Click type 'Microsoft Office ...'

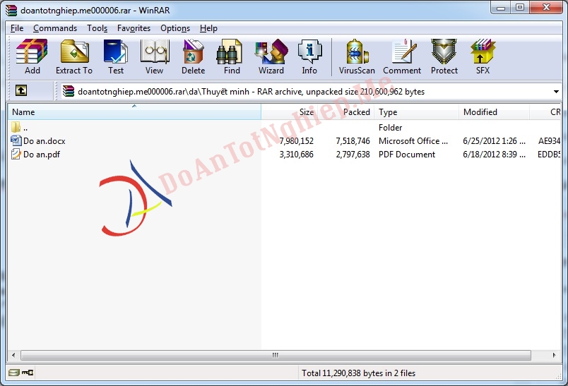pyautogui.click(x=413, y=140)
